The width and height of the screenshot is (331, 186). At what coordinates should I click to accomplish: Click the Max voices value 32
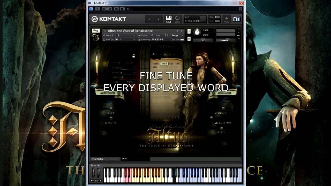click(x=166, y=35)
